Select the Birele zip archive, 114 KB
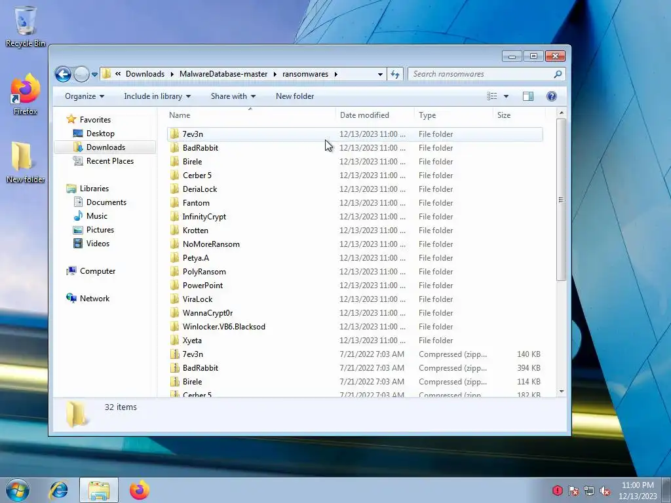The height and width of the screenshot is (503, 671). pyautogui.click(x=355, y=382)
